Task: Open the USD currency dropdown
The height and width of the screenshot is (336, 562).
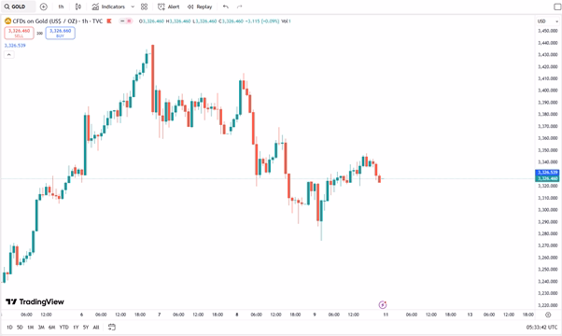Action: [548, 21]
